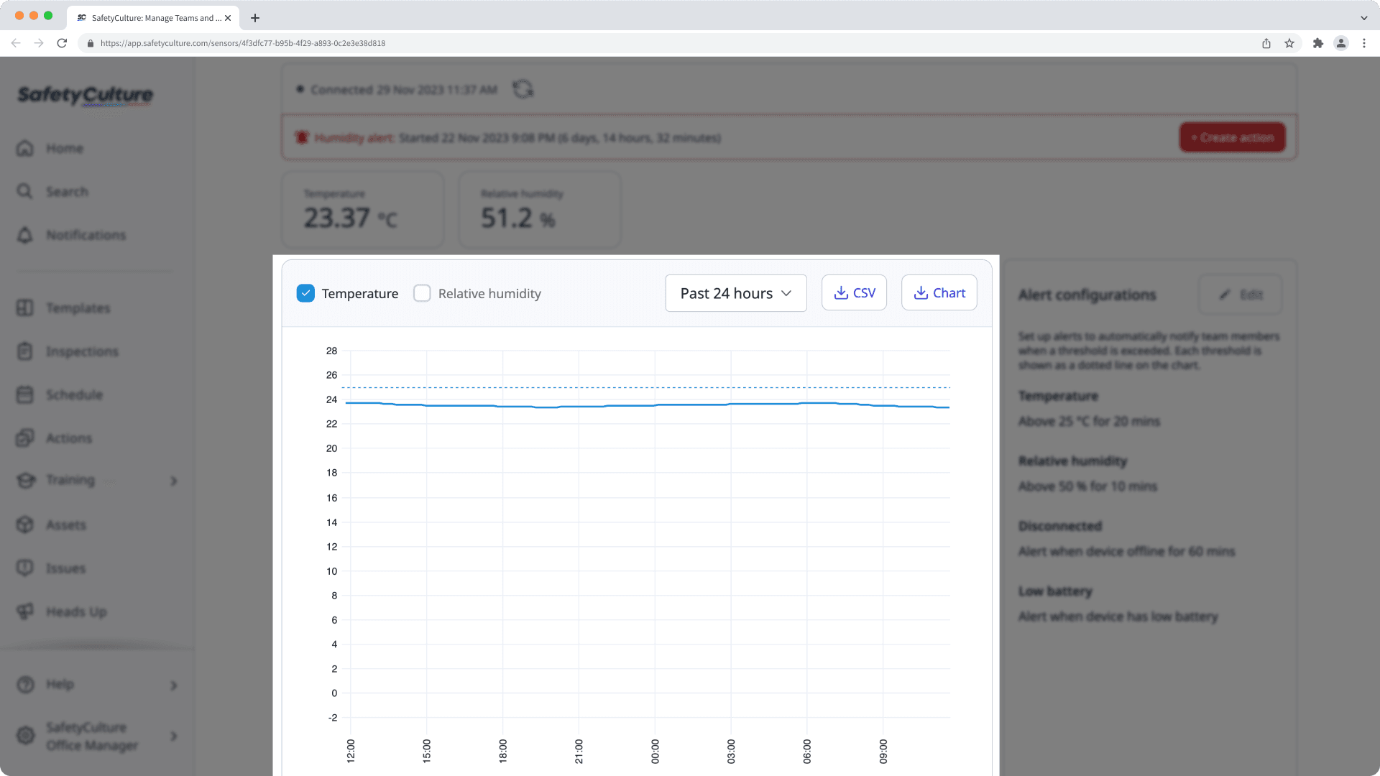This screenshot has width=1380, height=776.
Task: Open the Past 24 hours time range dropdown
Action: (x=735, y=293)
